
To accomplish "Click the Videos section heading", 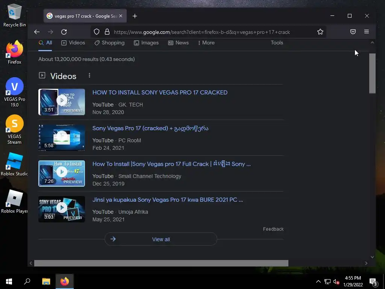I will pos(63,76).
